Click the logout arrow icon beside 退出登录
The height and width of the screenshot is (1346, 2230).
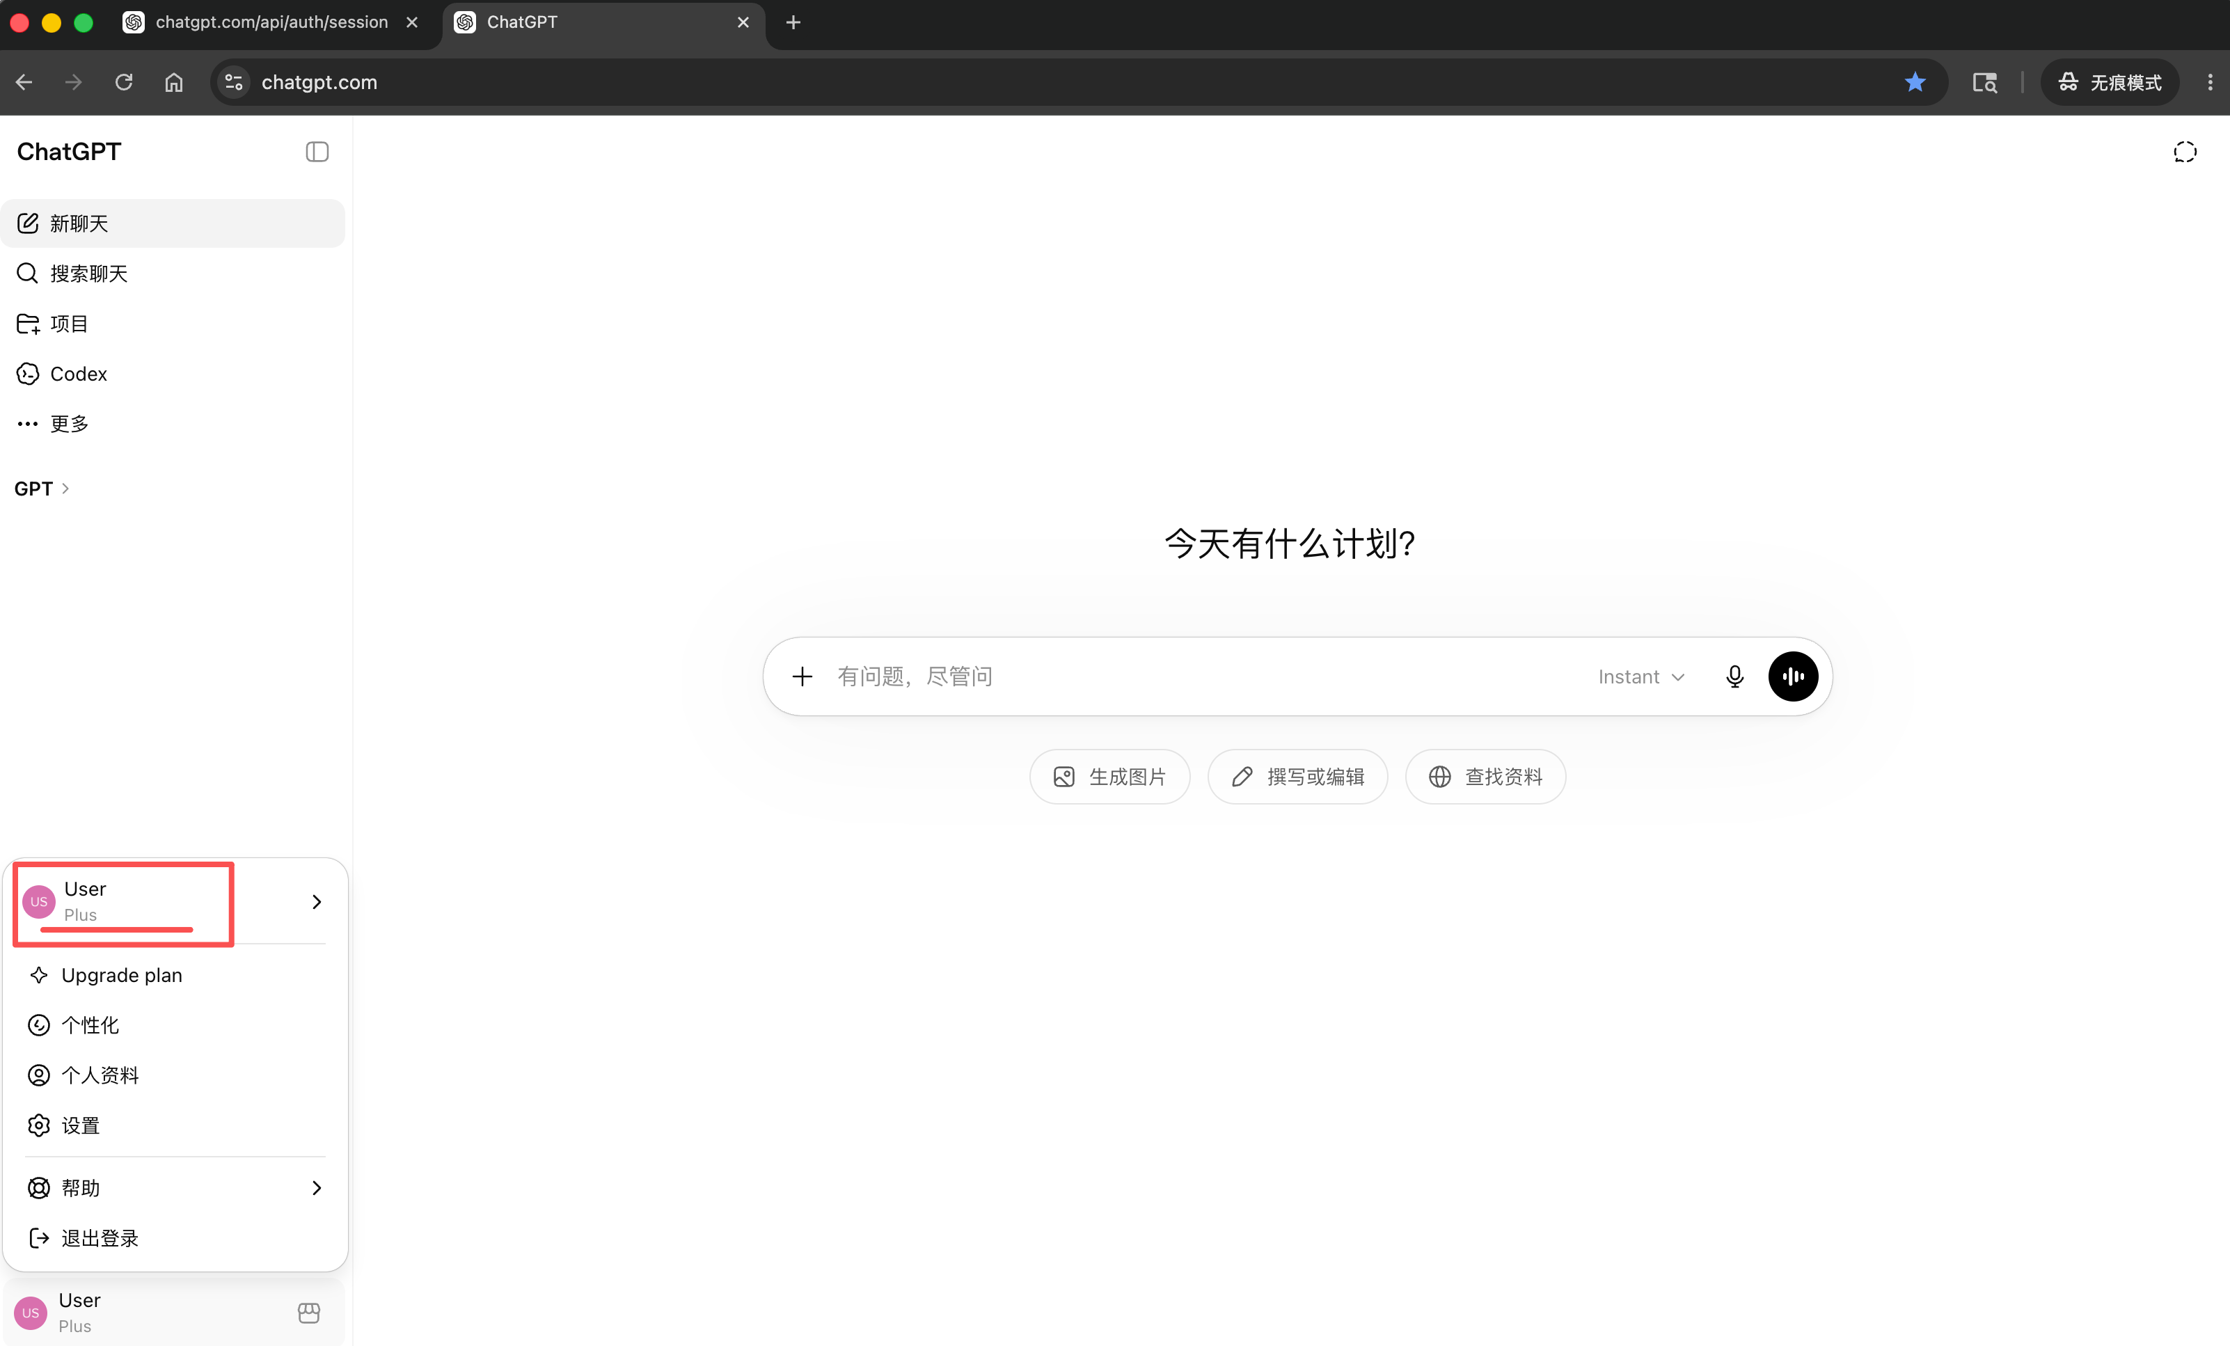point(39,1237)
